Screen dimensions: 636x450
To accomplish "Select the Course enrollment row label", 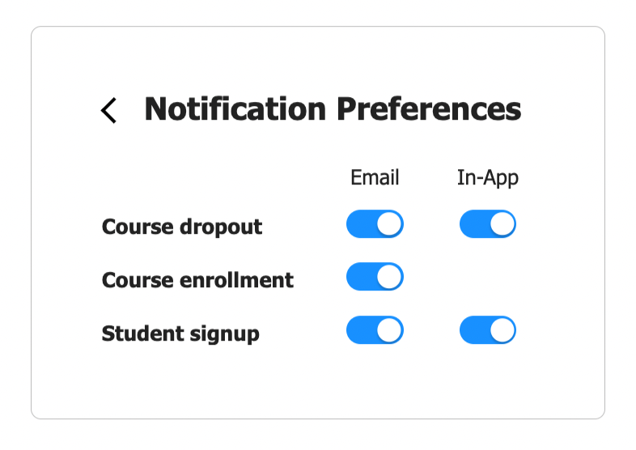I will click(197, 280).
